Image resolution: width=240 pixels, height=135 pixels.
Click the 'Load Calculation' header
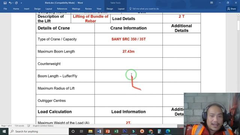pyautogui.click(x=55, y=112)
